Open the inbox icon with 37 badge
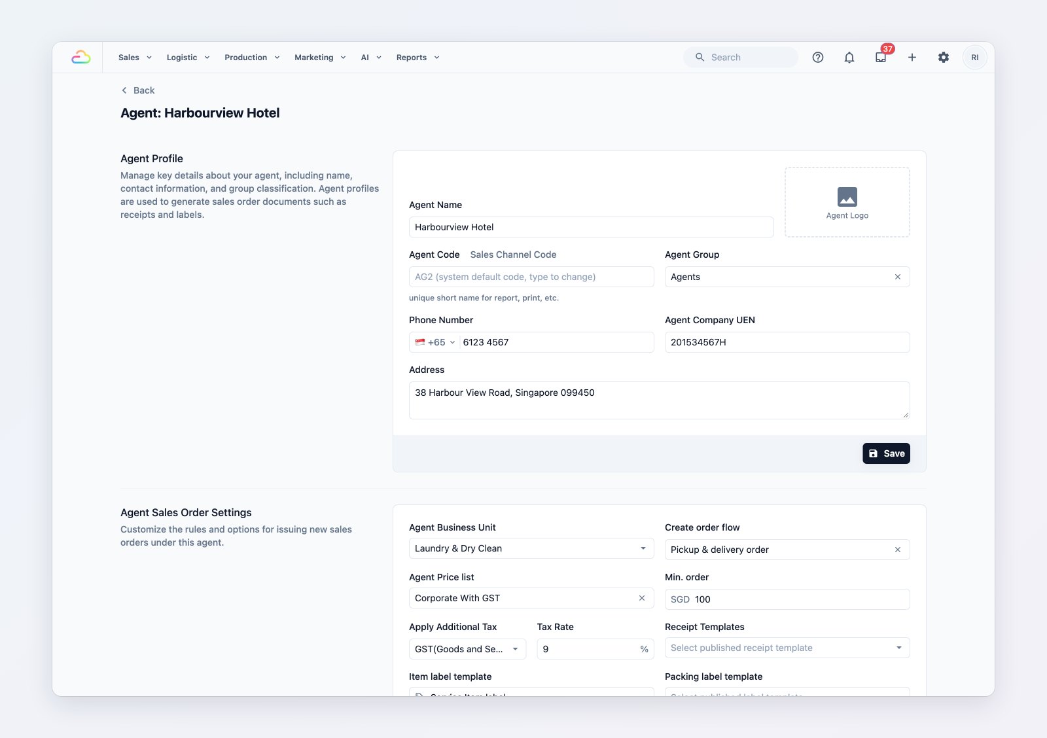The height and width of the screenshot is (738, 1047). pyautogui.click(x=881, y=58)
